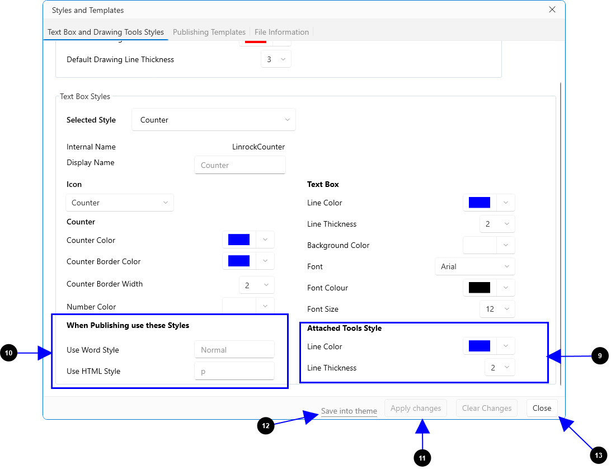Click the Use Word Style text field

click(234, 350)
